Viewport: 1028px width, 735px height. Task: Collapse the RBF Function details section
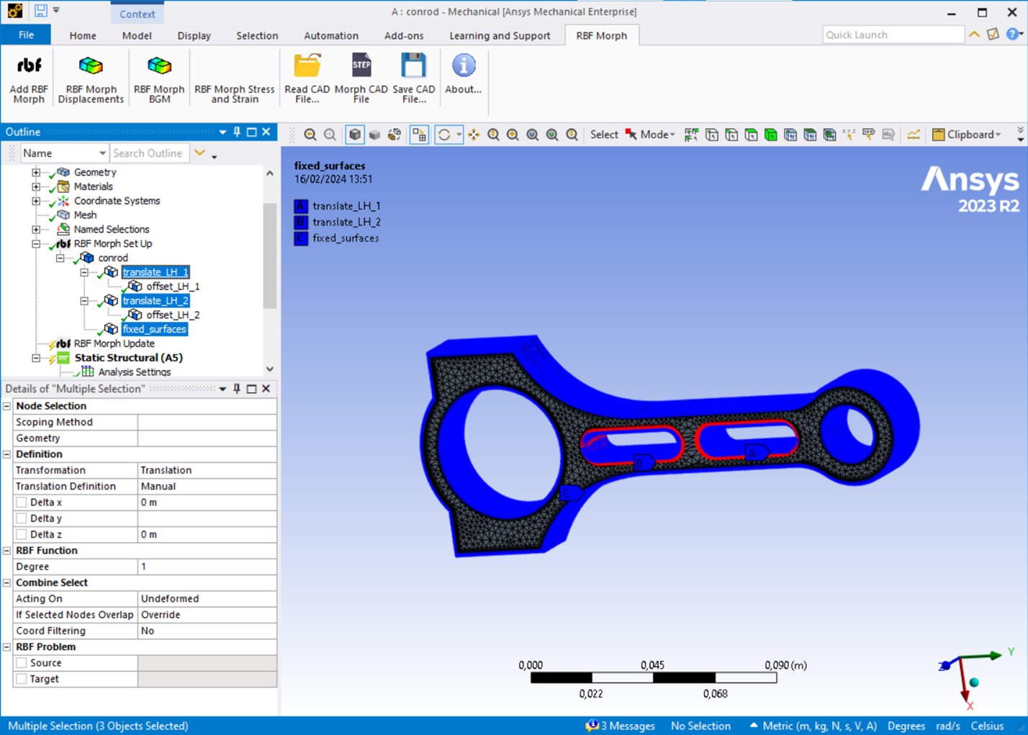[x=7, y=551]
